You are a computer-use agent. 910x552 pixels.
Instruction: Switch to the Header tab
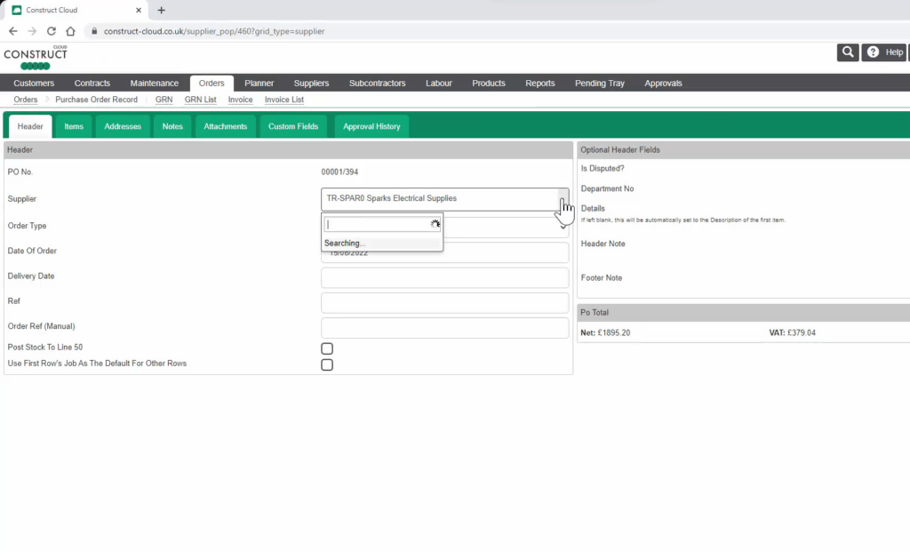[30, 126]
